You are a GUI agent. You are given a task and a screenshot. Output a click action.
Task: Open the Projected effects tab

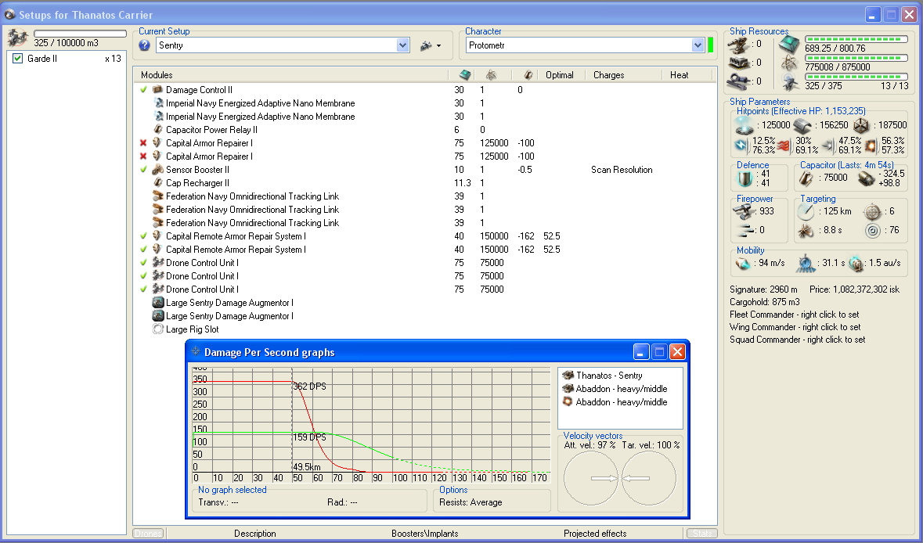594,534
